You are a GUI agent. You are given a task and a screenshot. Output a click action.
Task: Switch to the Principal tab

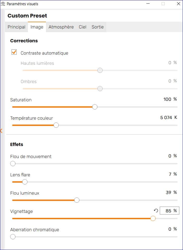coord(16,27)
